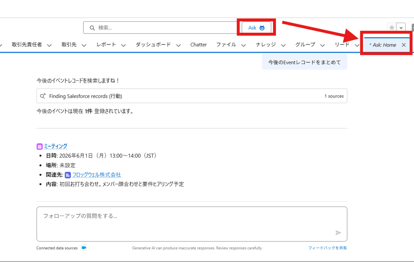Open the グループ tab
414x262 pixels.
pos(305,45)
